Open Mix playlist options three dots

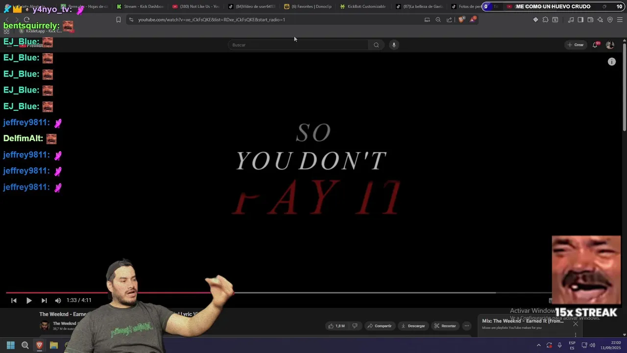tap(576, 335)
